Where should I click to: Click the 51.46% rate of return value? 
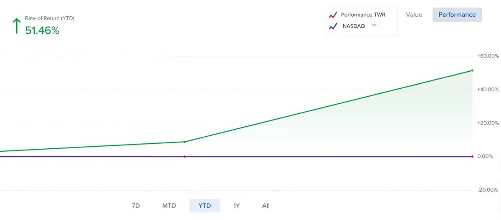coord(42,30)
